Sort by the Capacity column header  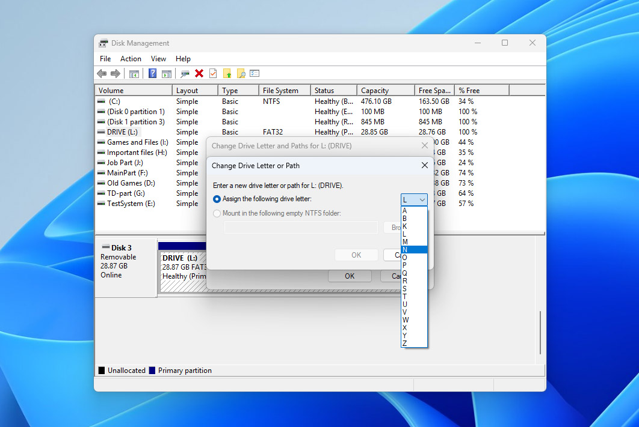386,90
